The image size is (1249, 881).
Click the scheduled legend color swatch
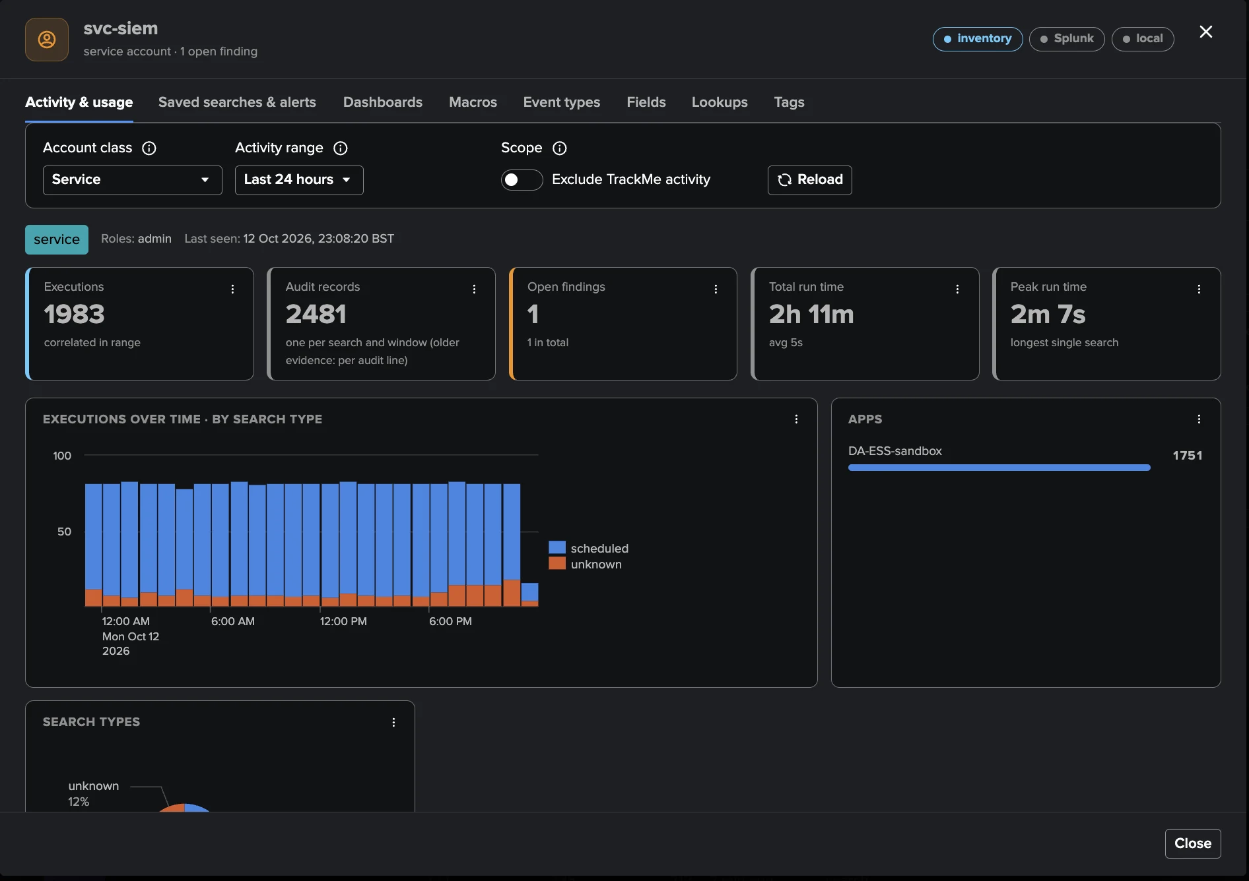(x=557, y=547)
